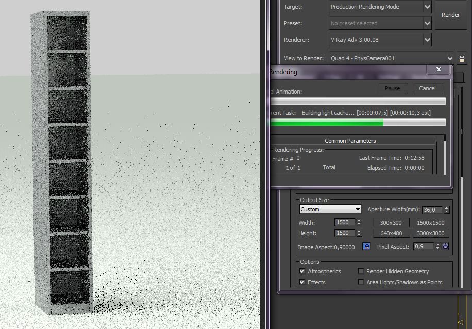Toggle the Pixel Aspect lock icon
472x329 pixels.
(x=446, y=246)
